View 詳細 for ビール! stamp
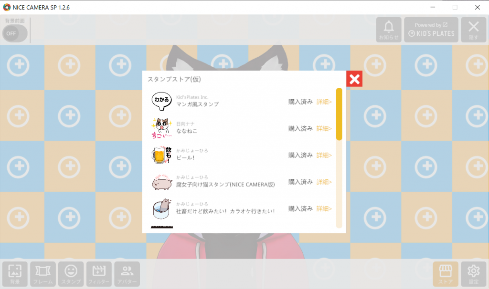This screenshot has width=489, height=289. (x=324, y=155)
